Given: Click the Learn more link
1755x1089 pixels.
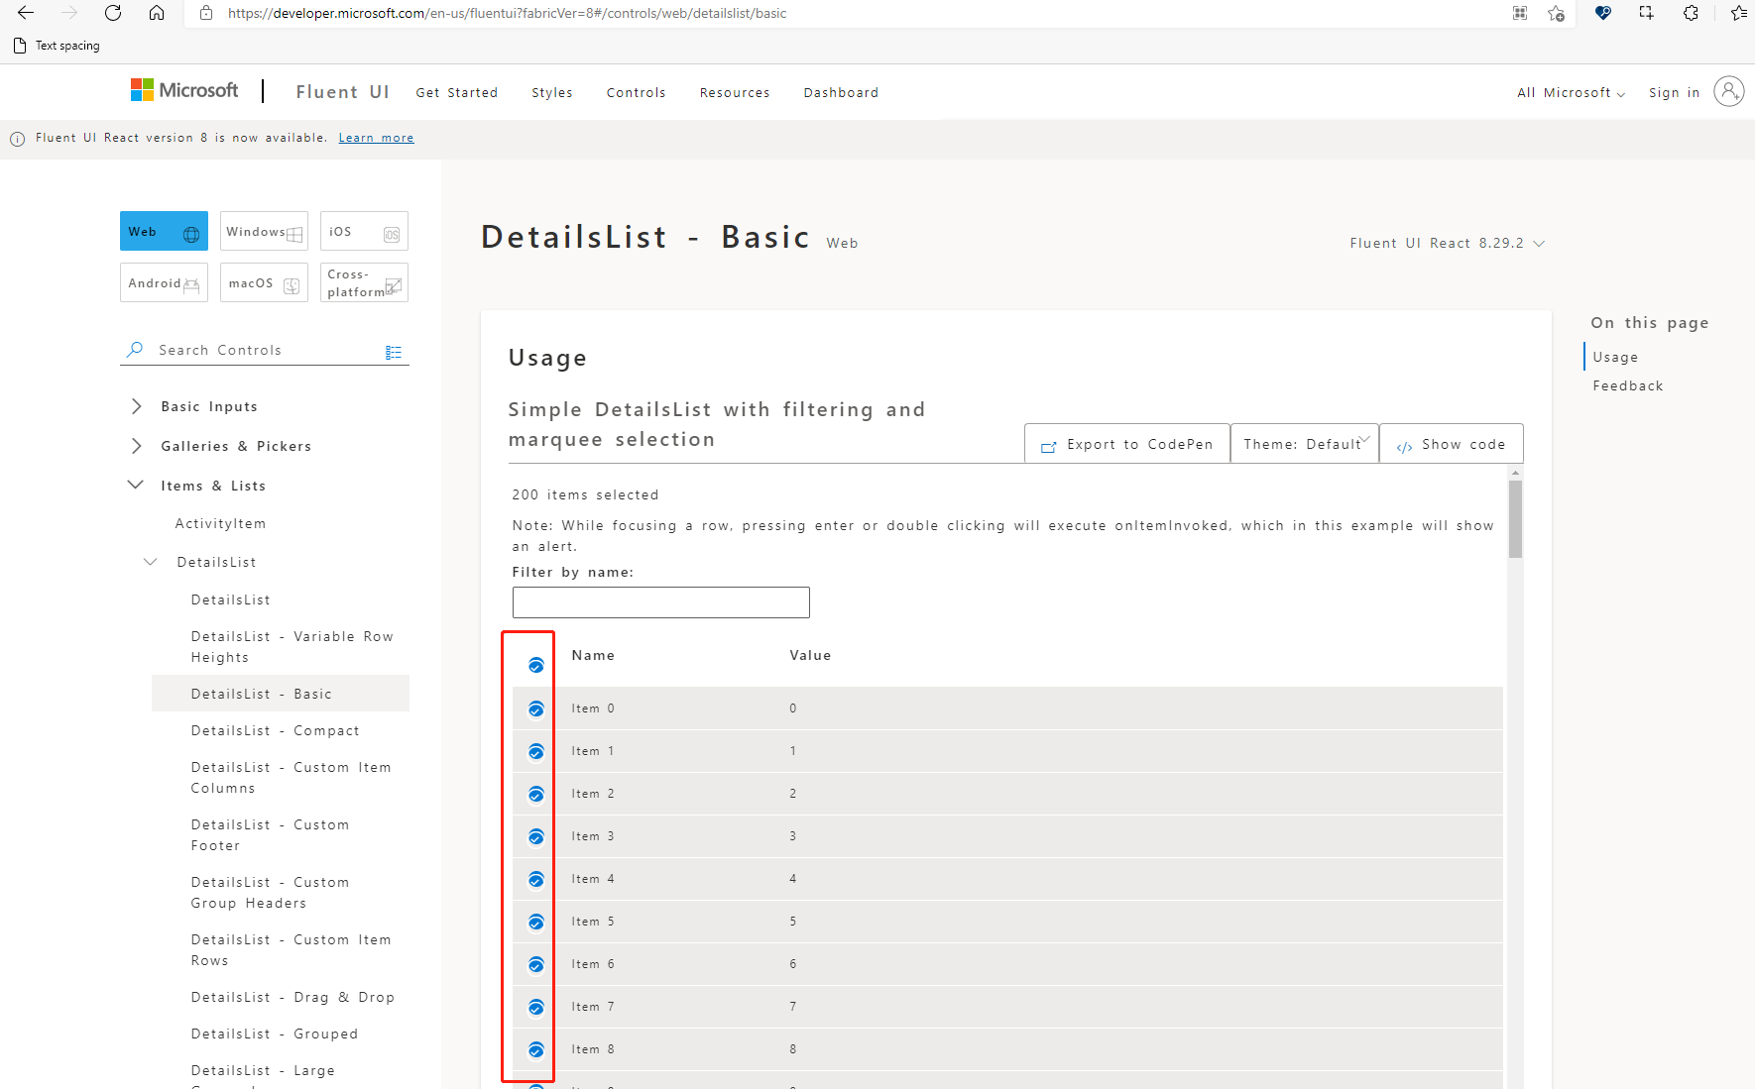Looking at the screenshot, I should click(x=376, y=137).
